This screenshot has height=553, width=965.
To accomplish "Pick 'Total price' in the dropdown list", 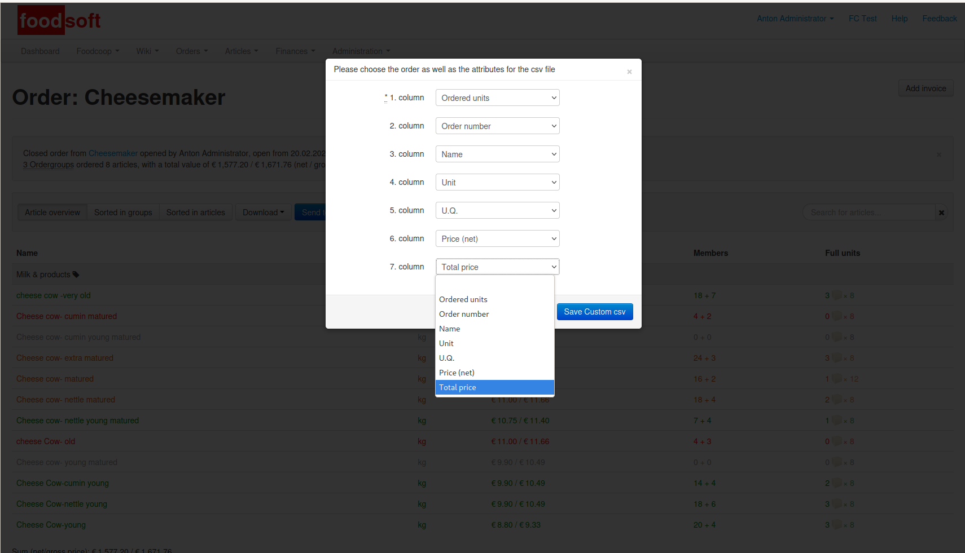I will point(458,387).
